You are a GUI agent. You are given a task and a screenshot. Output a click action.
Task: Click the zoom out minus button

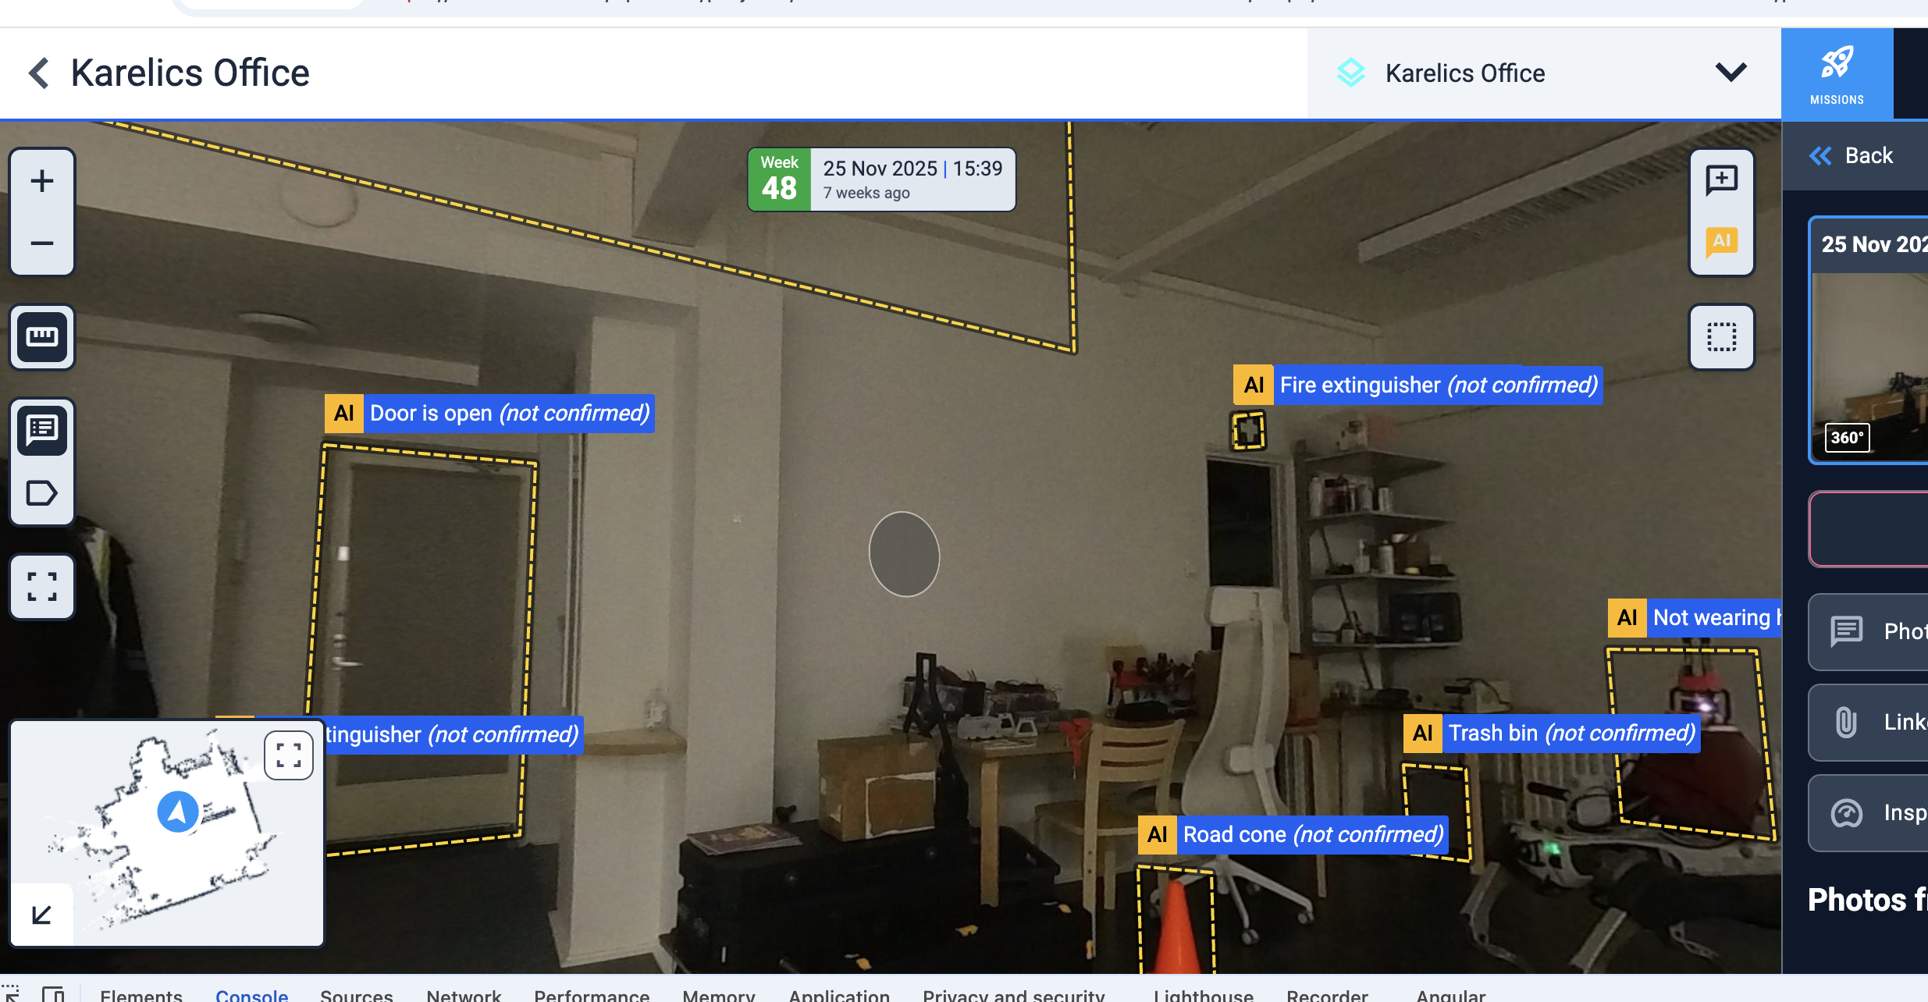(42, 243)
